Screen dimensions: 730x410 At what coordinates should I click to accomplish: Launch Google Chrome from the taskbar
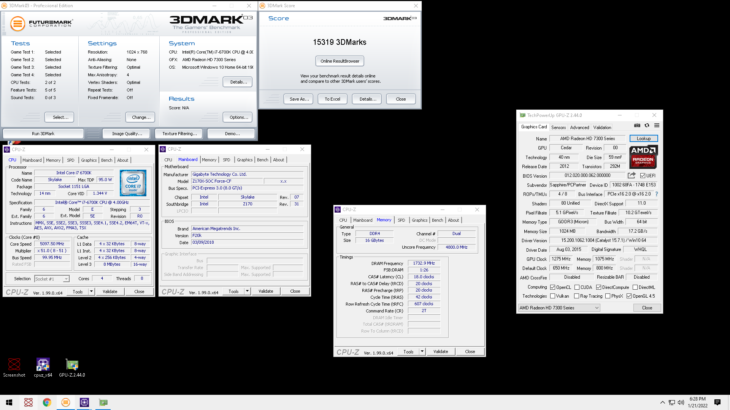tap(47, 402)
